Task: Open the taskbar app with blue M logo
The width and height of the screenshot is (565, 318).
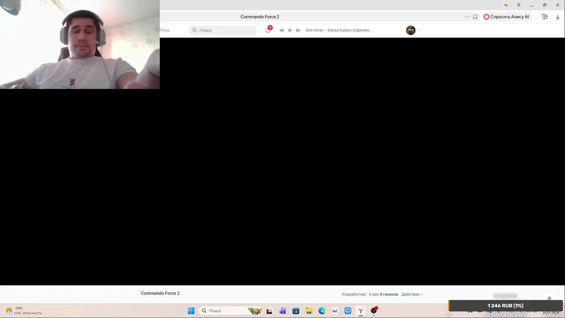Action: 335,310
